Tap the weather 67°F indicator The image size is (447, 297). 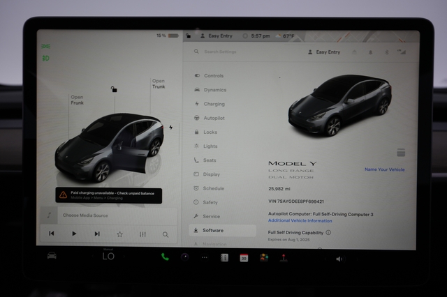coord(284,36)
